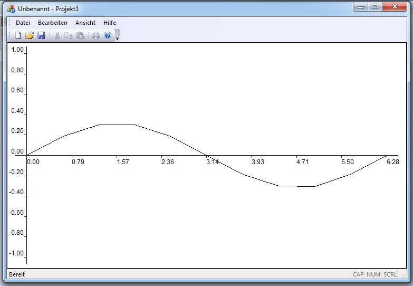Screen dimensions: 413x286
Task: Open a file with the folder icon
Action: point(30,35)
